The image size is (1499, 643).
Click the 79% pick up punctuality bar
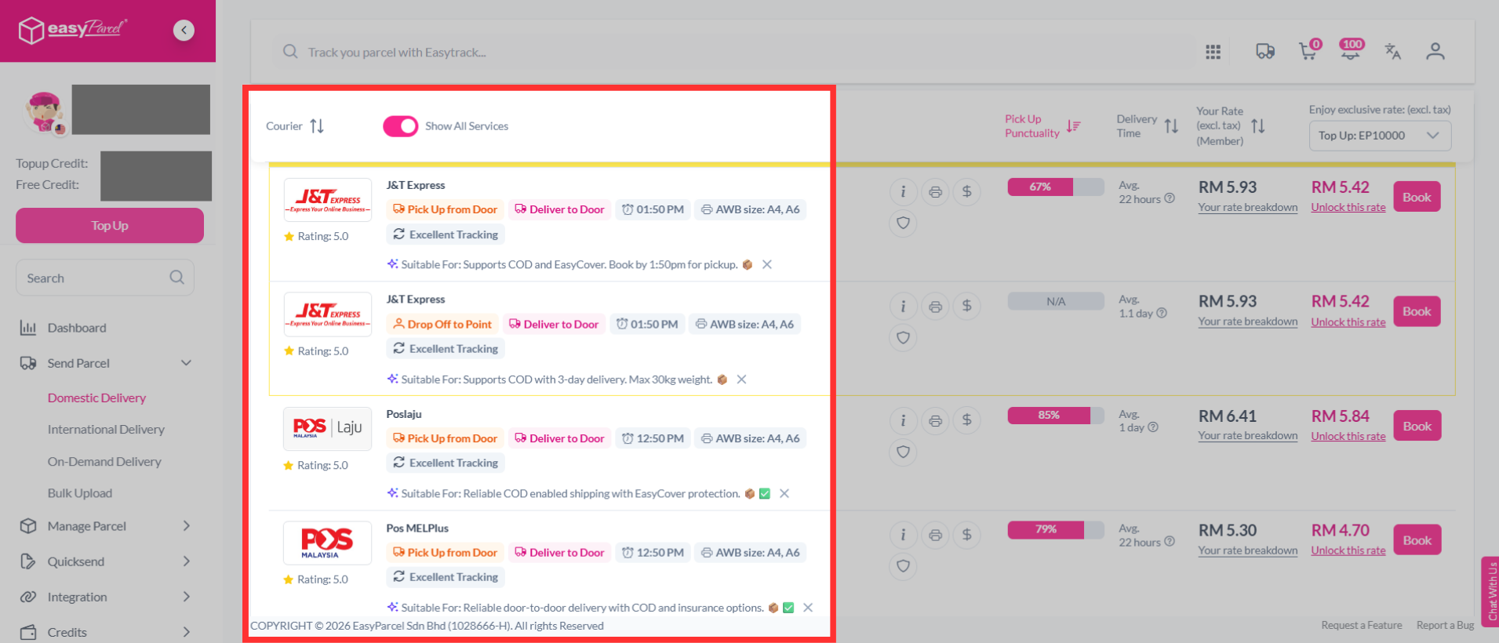tap(1056, 529)
